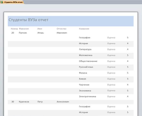Viewport: 142px width, 116px height.
Task: Select the 'Студенты ВУЗа отчет' document tab
Action: (x=12, y=2)
